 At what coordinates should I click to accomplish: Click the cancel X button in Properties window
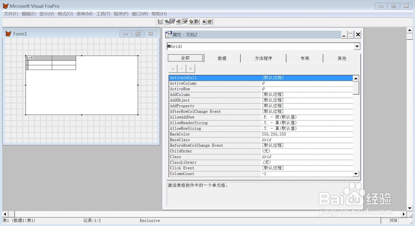coord(173,69)
